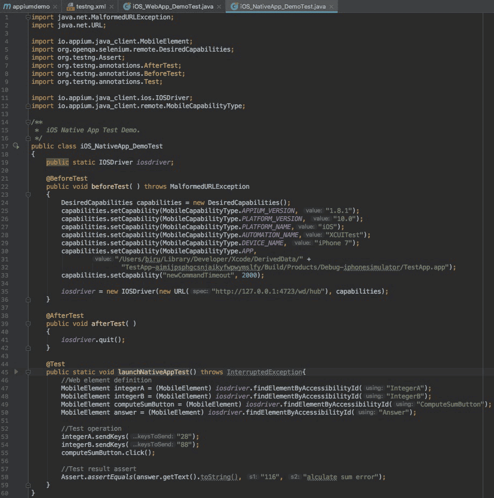Image resolution: width=494 pixels, height=498 pixels.
Task: Fold the afterTest method at line 39
Action: click(x=28, y=324)
